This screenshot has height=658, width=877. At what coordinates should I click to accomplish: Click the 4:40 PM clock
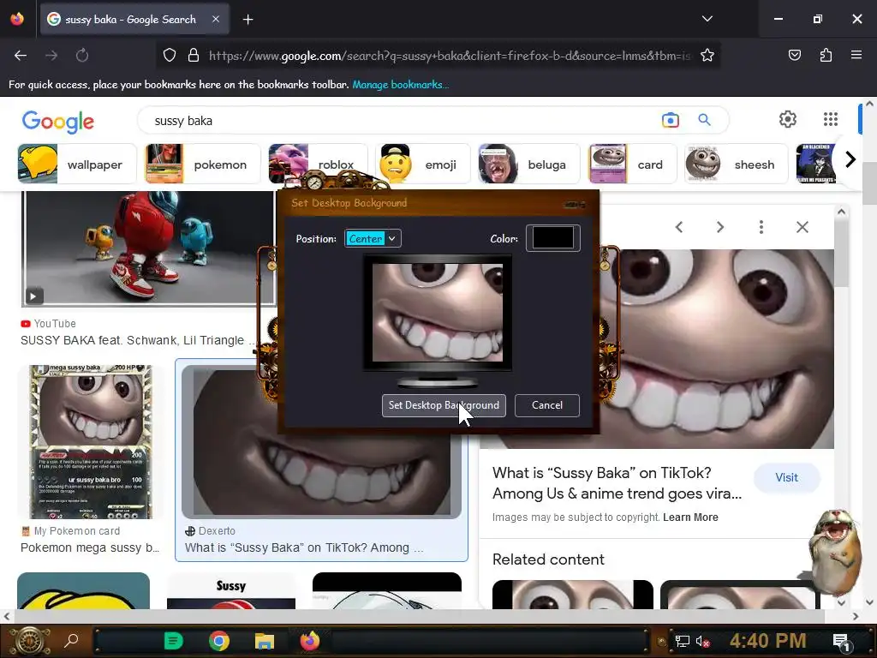[767, 640]
